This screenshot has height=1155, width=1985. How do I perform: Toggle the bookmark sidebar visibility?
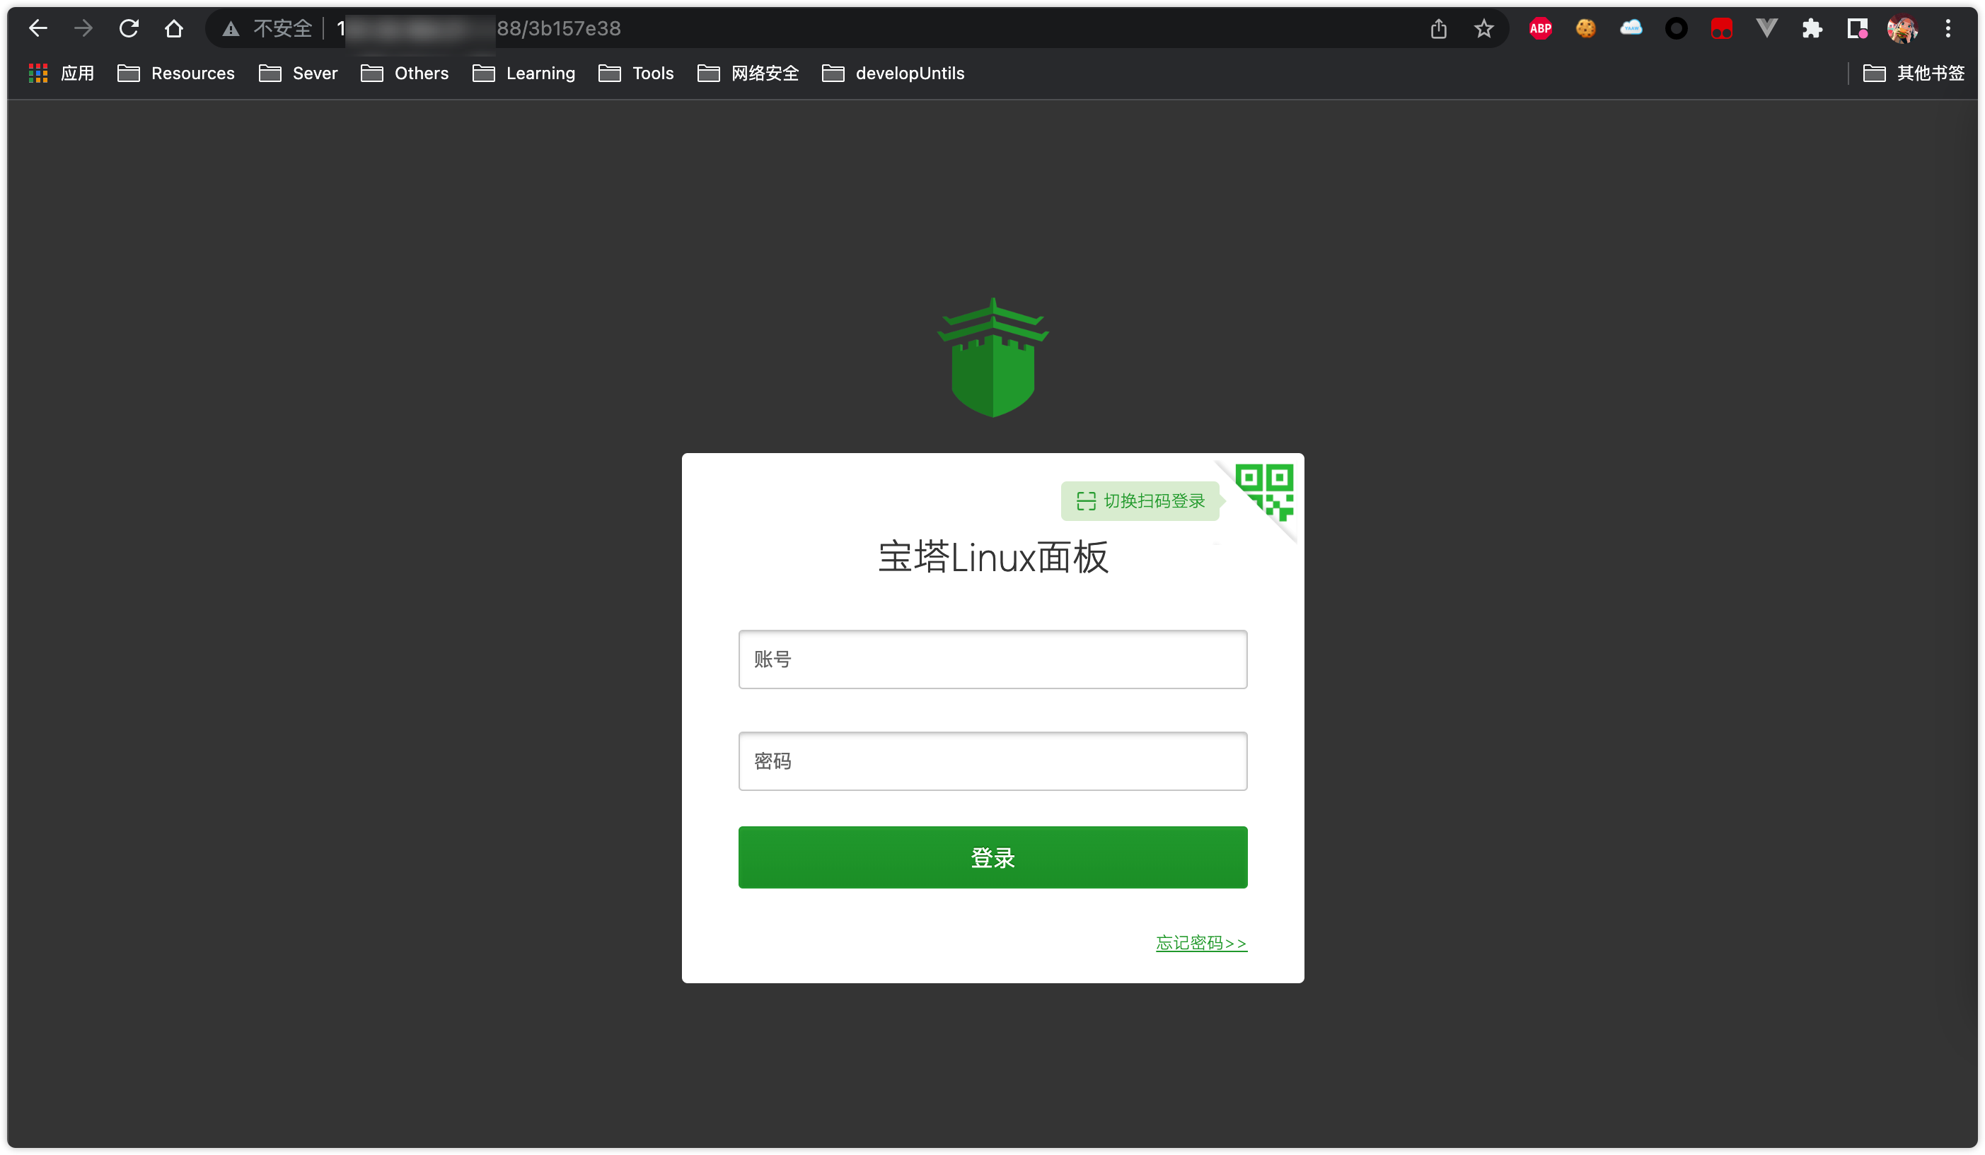point(1857,29)
